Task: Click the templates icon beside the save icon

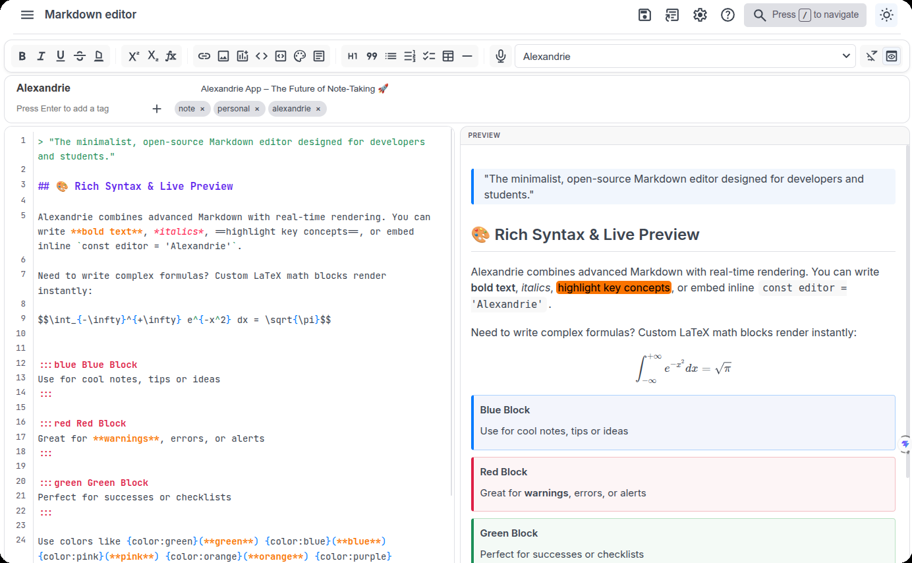Action: [x=672, y=15]
